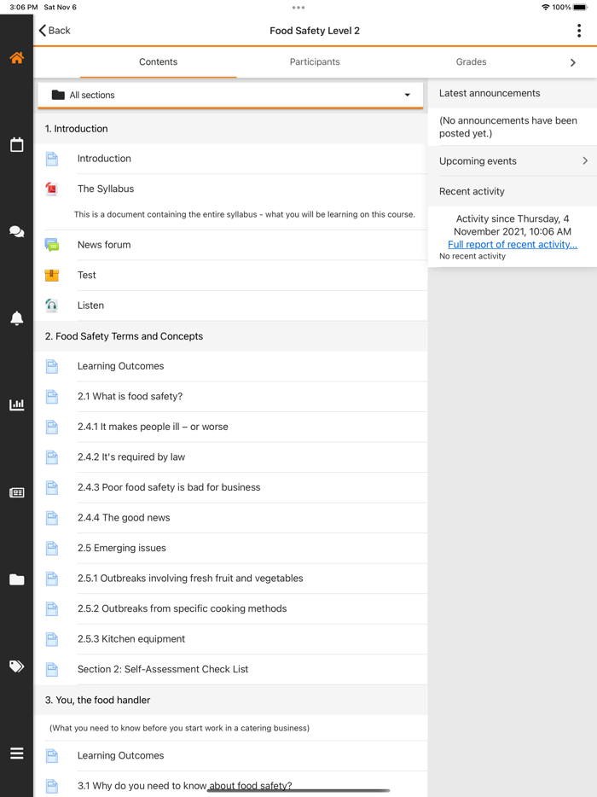Open the News forum activity
The width and height of the screenshot is (597, 797).
coord(104,245)
